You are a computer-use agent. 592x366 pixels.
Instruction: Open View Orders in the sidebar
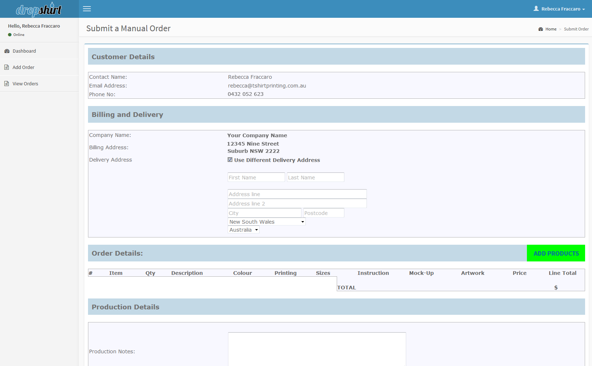pyautogui.click(x=39, y=84)
